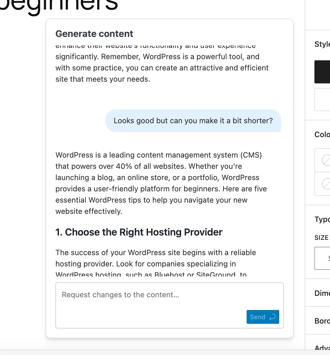Screen dimensions: 330x355
Task: Click the font size control under SIZE
Action: click(322, 258)
